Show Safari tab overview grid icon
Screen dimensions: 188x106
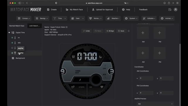click(177, 3)
